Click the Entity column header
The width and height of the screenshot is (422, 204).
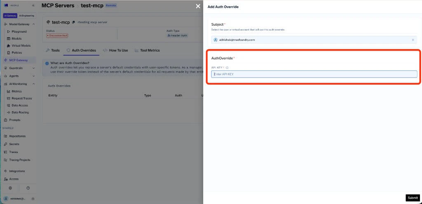[x=53, y=95]
